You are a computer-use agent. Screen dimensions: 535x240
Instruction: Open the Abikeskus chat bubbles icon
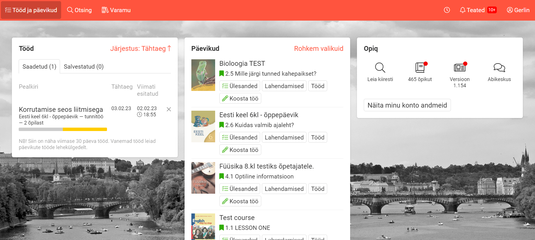pyautogui.click(x=499, y=68)
